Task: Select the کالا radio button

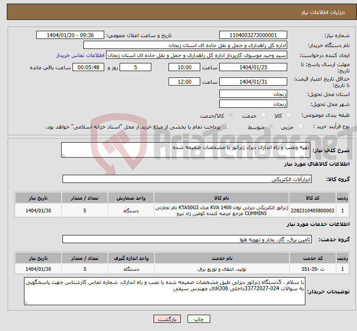Action: tap(289, 115)
